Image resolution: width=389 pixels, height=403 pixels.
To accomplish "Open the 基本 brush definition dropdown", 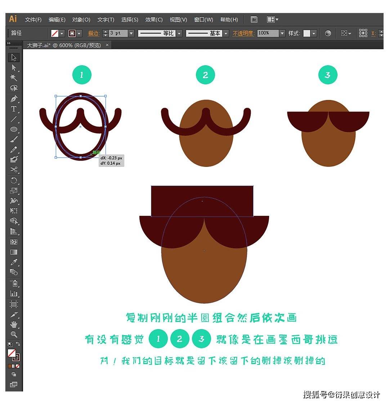I will [x=226, y=33].
